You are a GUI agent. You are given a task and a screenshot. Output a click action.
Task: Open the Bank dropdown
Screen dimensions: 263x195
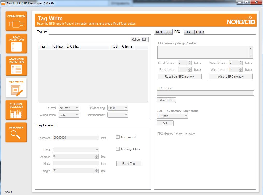tap(76, 150)
